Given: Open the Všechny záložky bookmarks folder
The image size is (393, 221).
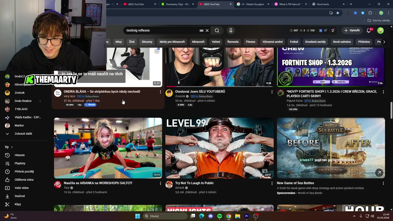Looking at the screenshot, I should tap(379, 20).
